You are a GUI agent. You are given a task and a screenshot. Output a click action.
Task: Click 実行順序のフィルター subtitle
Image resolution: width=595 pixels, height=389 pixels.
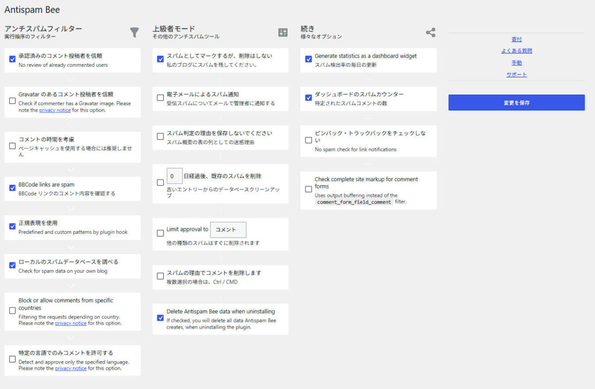30,37
